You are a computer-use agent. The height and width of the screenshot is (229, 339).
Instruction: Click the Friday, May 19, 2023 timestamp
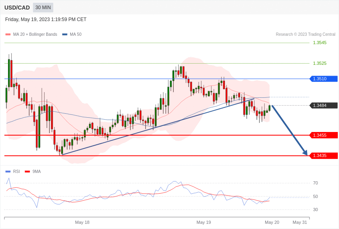click(45, 19)
